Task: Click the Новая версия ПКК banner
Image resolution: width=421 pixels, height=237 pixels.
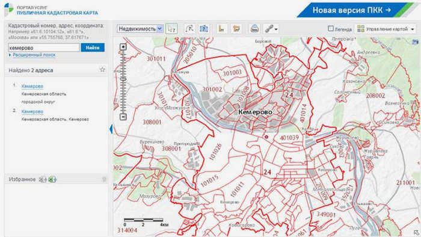Action: (354, 10)
